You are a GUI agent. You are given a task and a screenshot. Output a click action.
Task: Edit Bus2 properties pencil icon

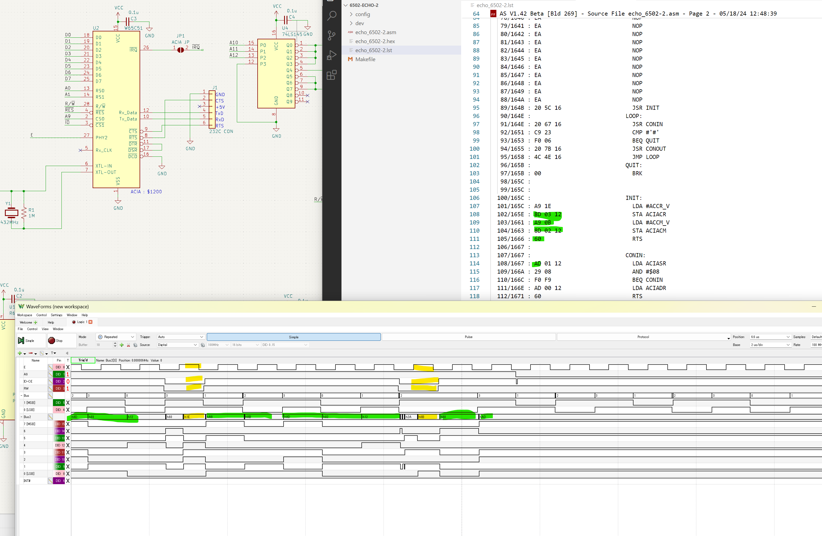(x=50, y=417)
